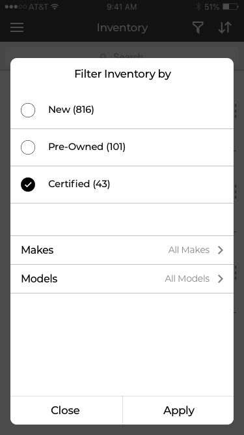Close the filter dialog
This screenshot has width=244, height=435.
click(x=66, y=410)
